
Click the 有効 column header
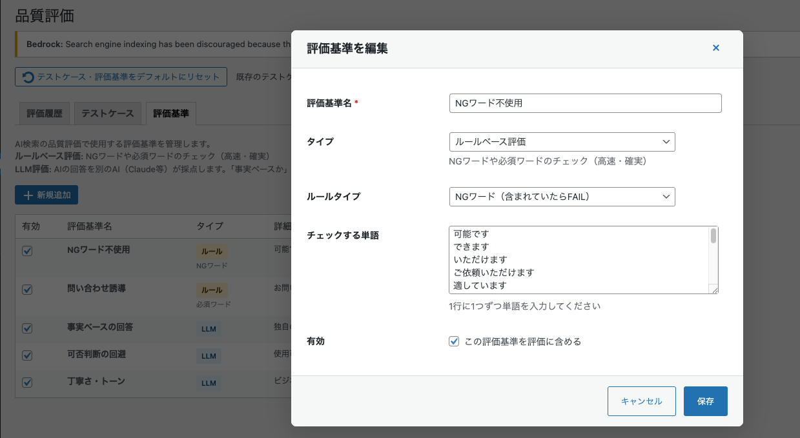pos(31,226)
